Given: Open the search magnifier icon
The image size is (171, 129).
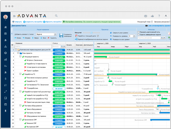Looking at the screenshot, I should pyautogui.click(x=56, y=16).
